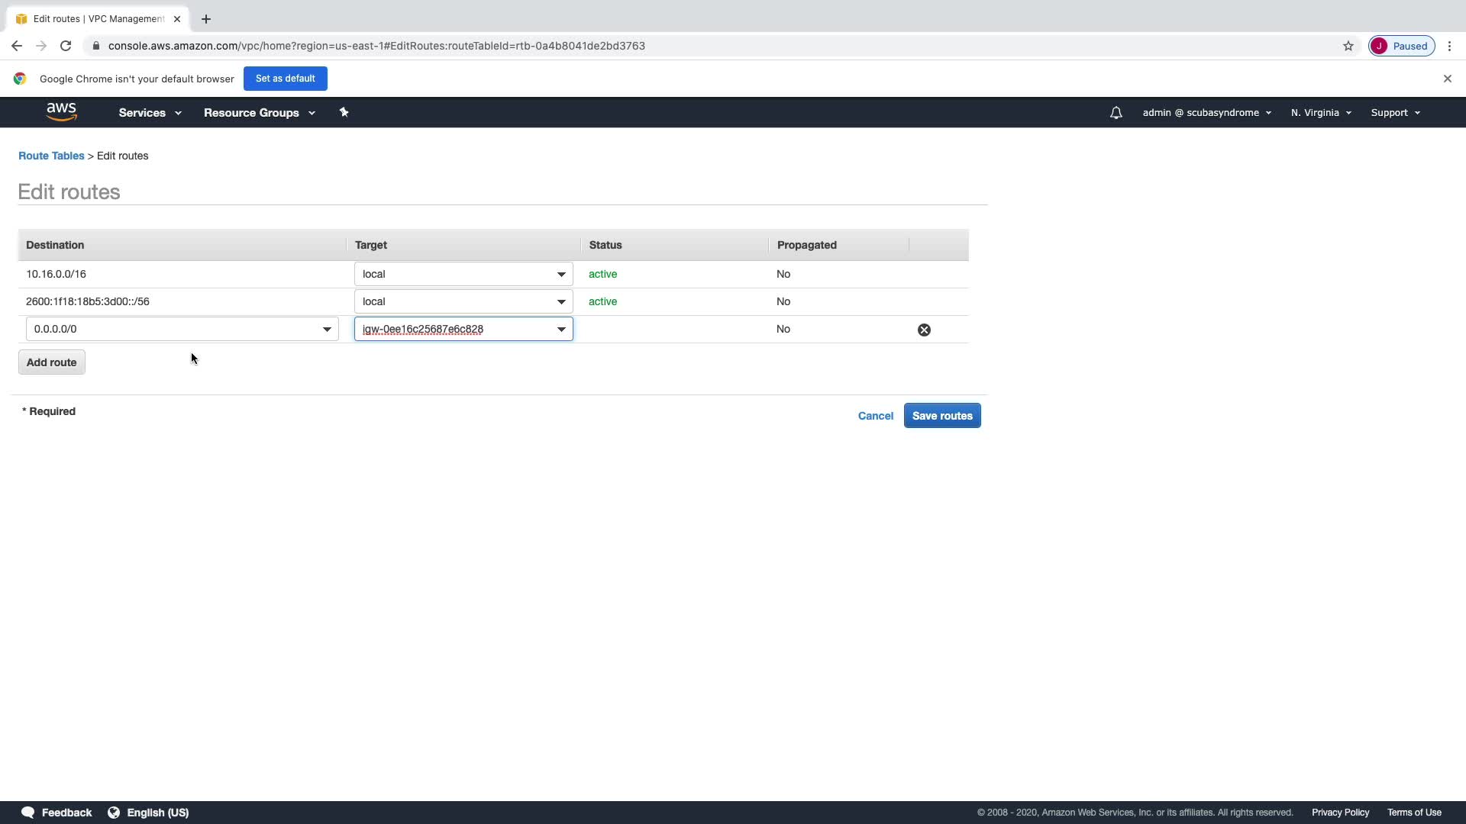The image size is (1466, 824).
Task: Expand target dropdown for IPv6 local route
Action: click(x=560, y=301)
